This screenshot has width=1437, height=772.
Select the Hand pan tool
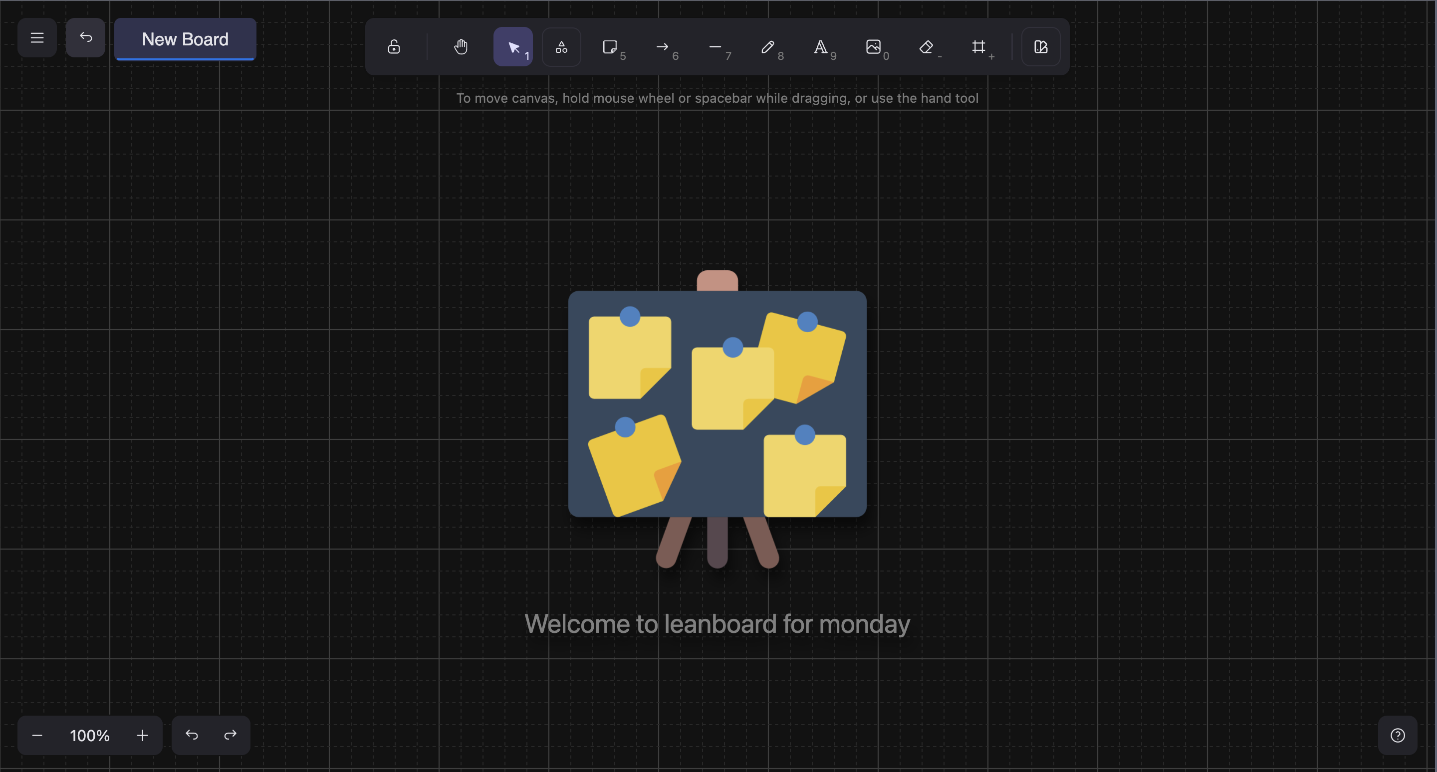click(460, 47)
